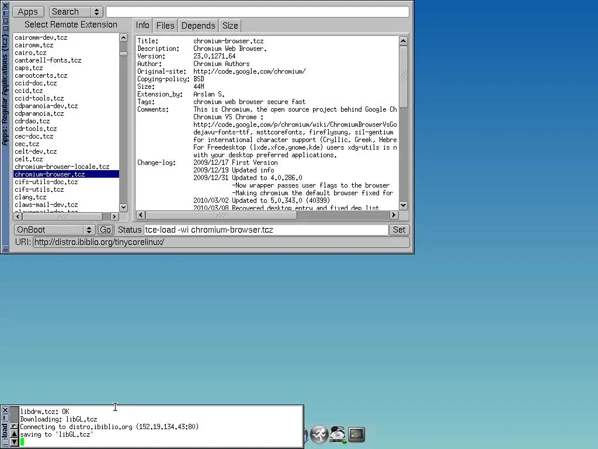Select highlighted chromium-browser.tcz entry
This screenshot has width=598, height=449.
(66, 174)
